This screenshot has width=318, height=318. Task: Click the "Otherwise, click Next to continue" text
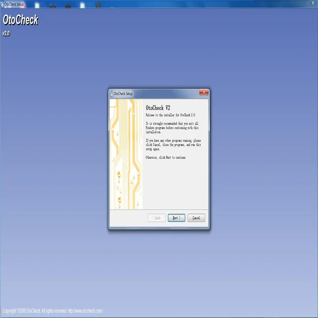pyautogui.click(x=166, y=157)
